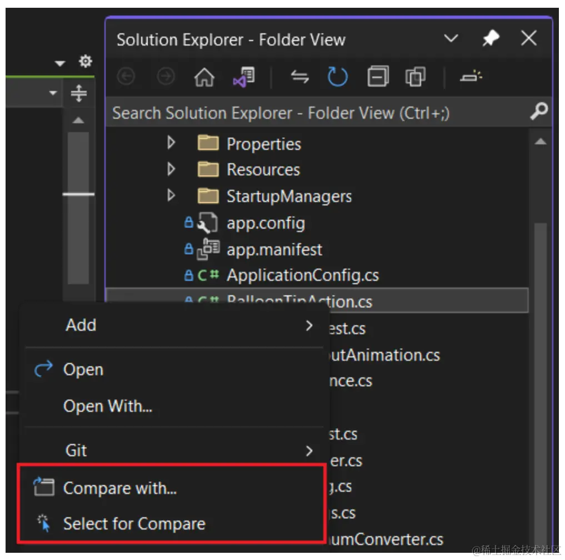The height and width of the screenshot is (560, 565).
Task: Open the Add submenu
Action: 174,325
